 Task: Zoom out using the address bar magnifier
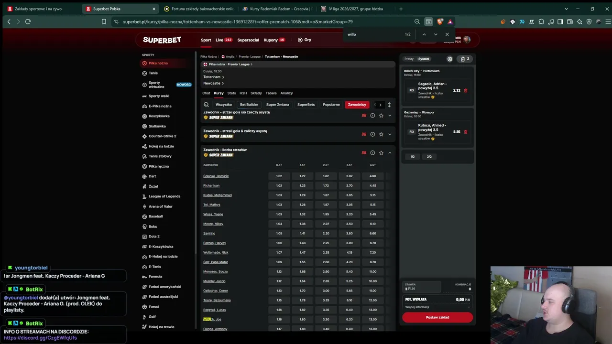(x=417, y=21)
